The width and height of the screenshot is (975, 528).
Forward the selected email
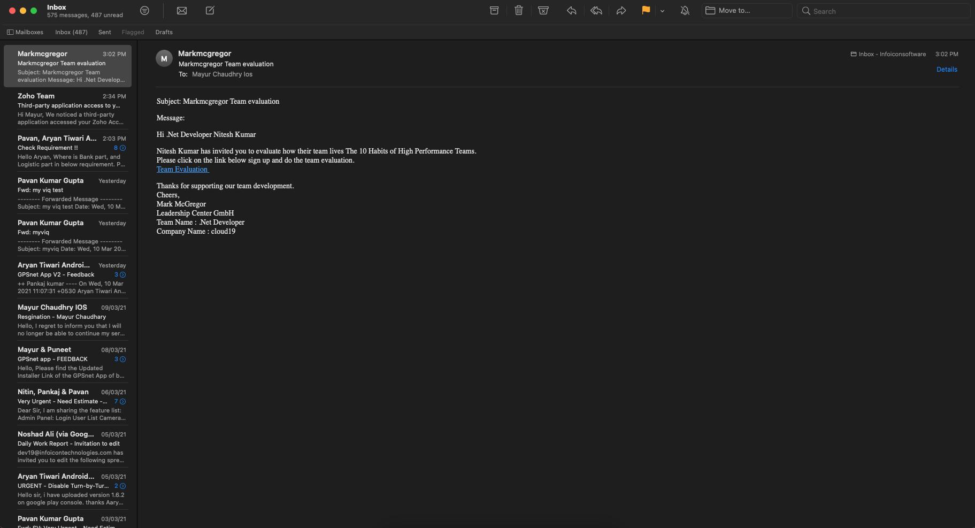coord(621,11)
